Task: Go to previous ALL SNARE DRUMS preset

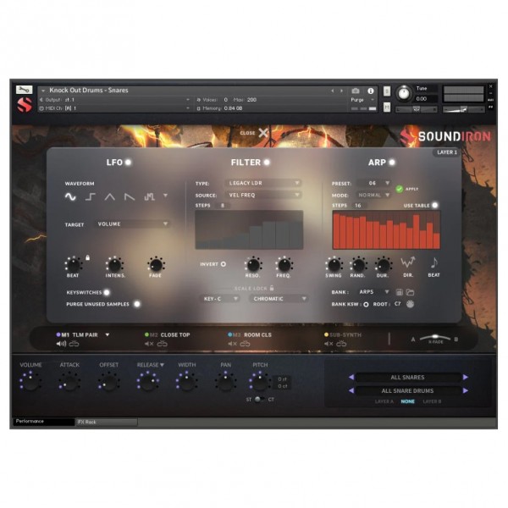Action: click(x=351, y=390)
